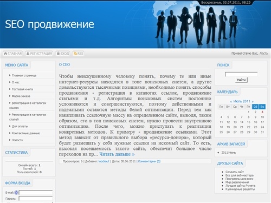
Task: Click the SEO продвижение site title
Action: (x=49, y=24)
